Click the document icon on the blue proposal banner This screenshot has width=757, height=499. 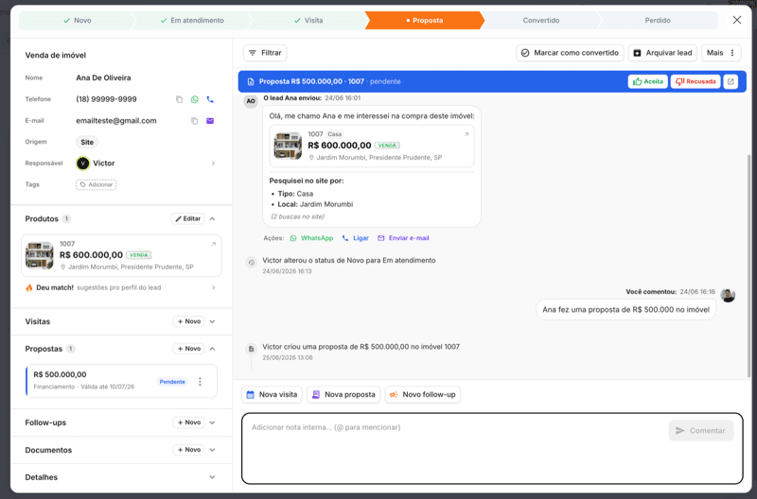(251, 81)
